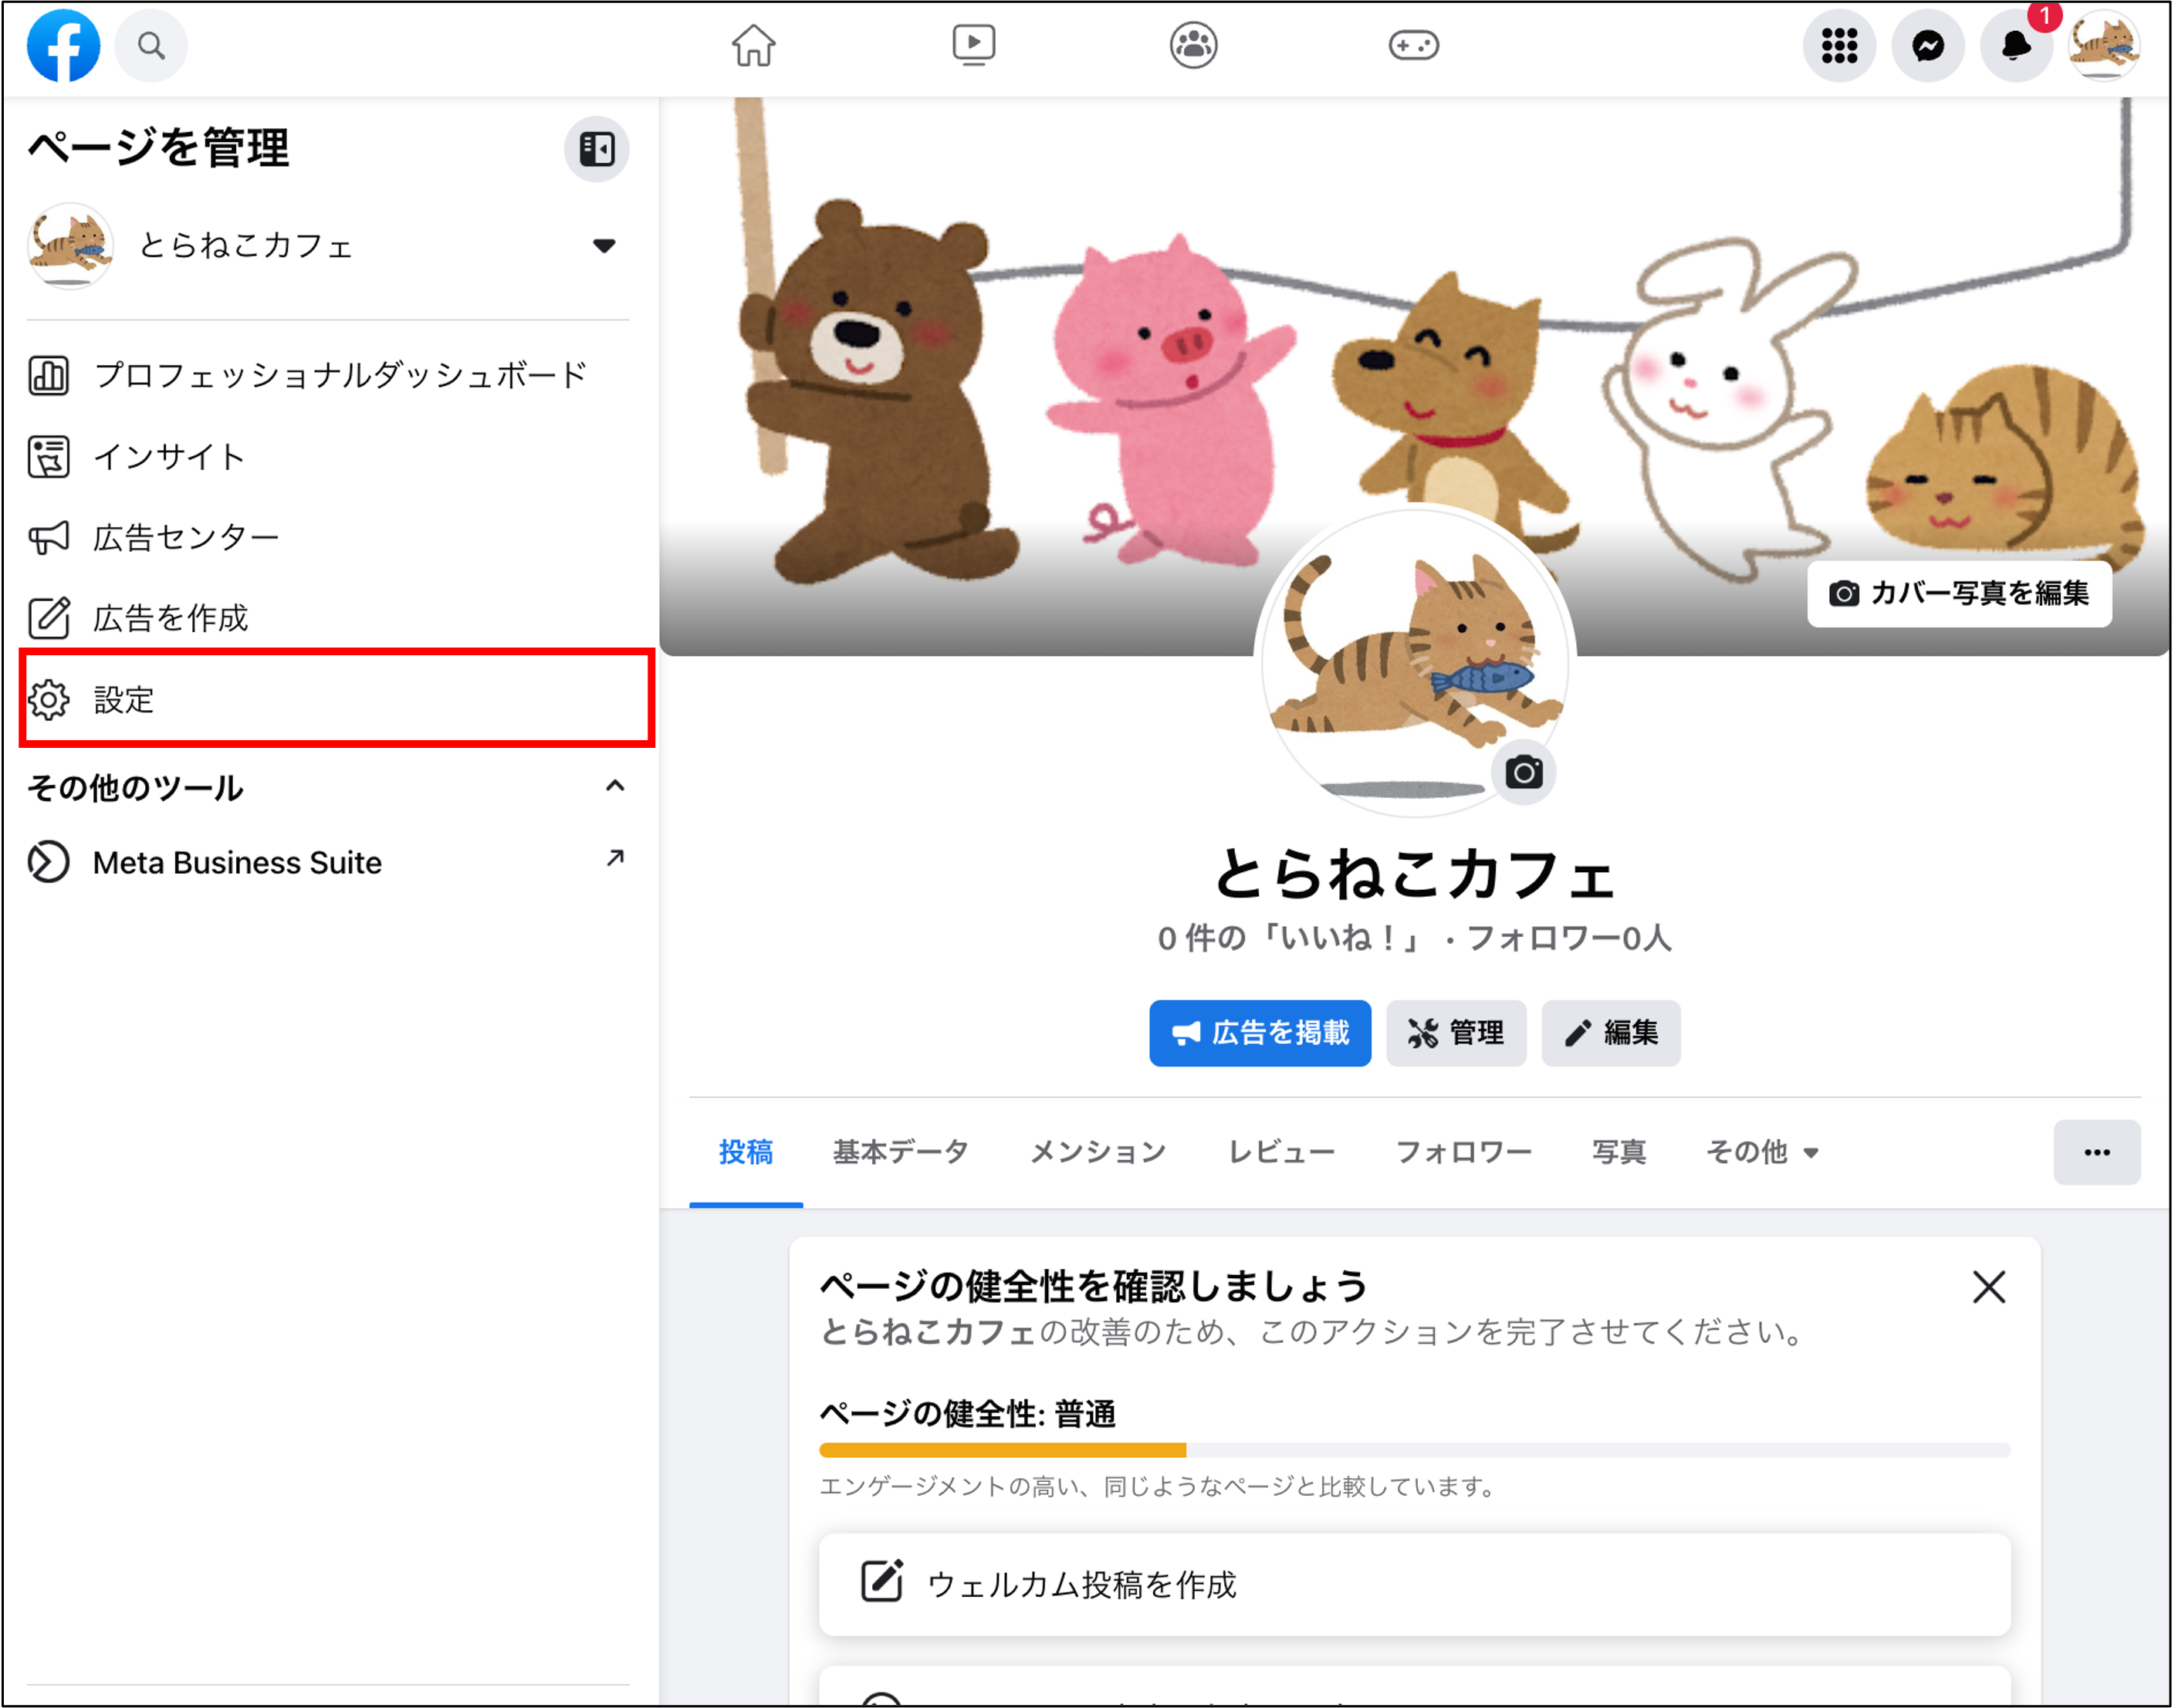The image size is (2175, 1708).
Task: Switch to the メンション tab
Action: tap(1098, 1152)
